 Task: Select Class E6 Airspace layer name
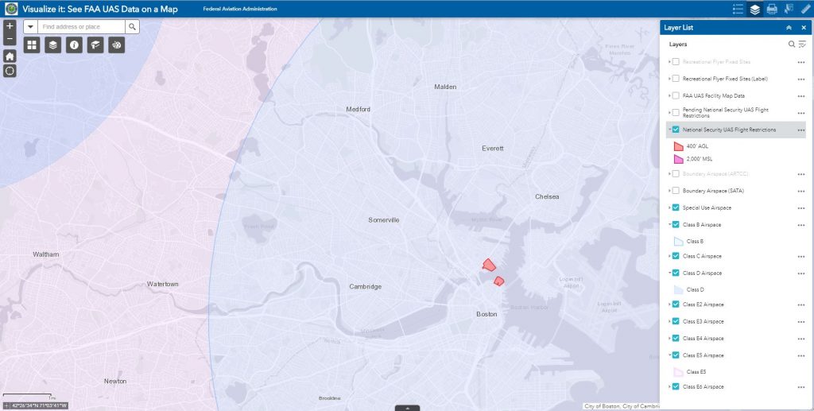click(703, 386)
